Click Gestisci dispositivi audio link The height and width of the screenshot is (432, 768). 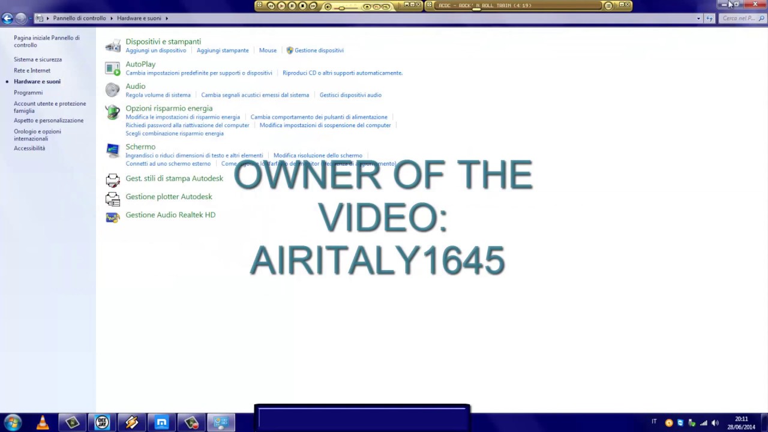[x=350, y=95]
